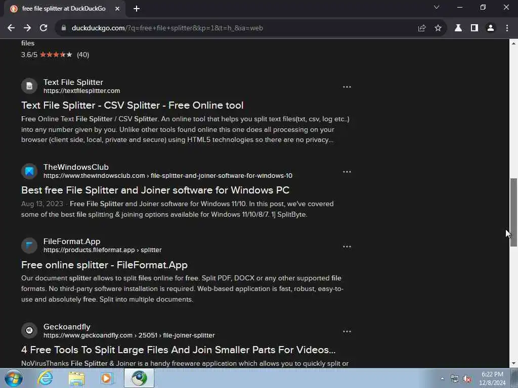
Task: Go back with the browser back arrow
Action: click(11, 28)
